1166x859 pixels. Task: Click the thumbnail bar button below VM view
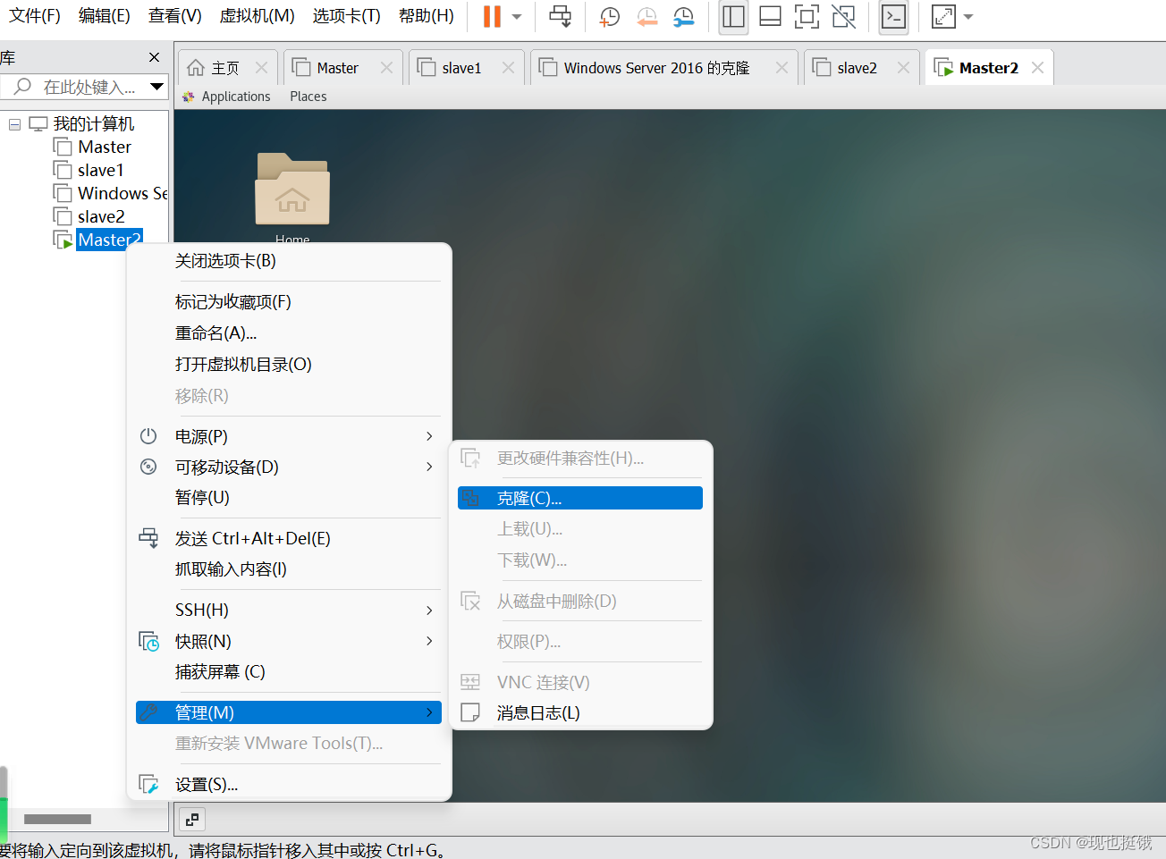click(192, 819)
